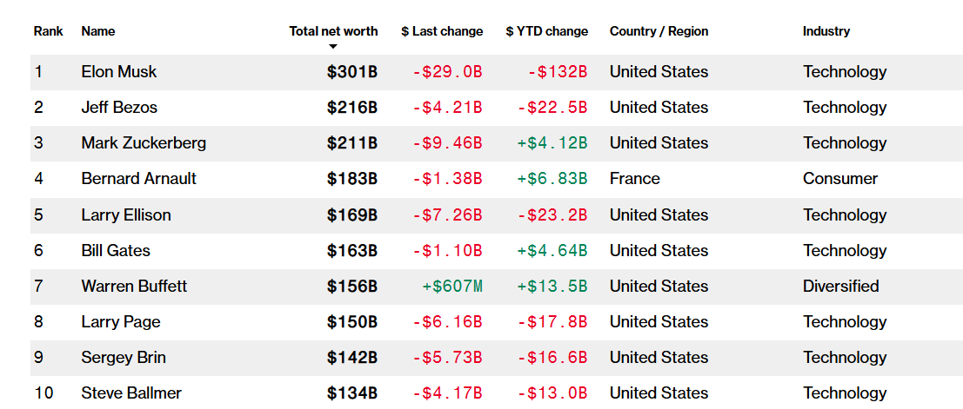Image resolution: width=963 pixels, height=409 pixels.
Task: Click on the Bill Gates name
Action: click(x=116, y=250)
